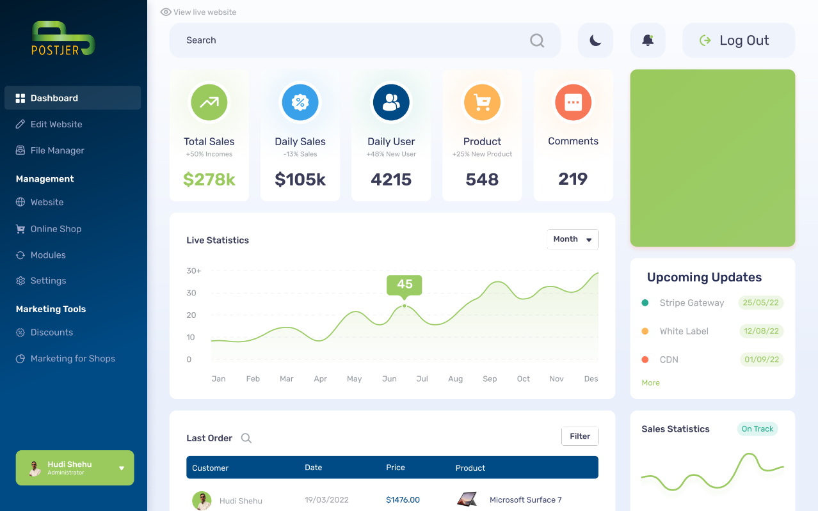Go to Online Shop in sidebar

[56, 229]
